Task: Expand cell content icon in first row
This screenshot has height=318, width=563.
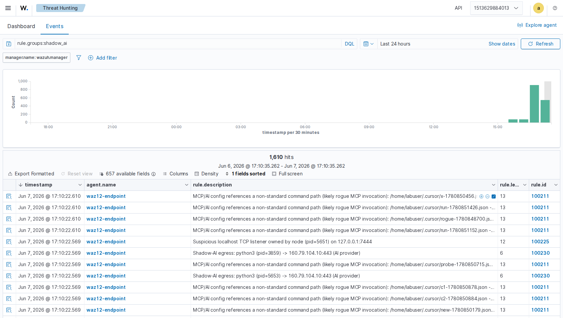Action: [x=494, y=196]
